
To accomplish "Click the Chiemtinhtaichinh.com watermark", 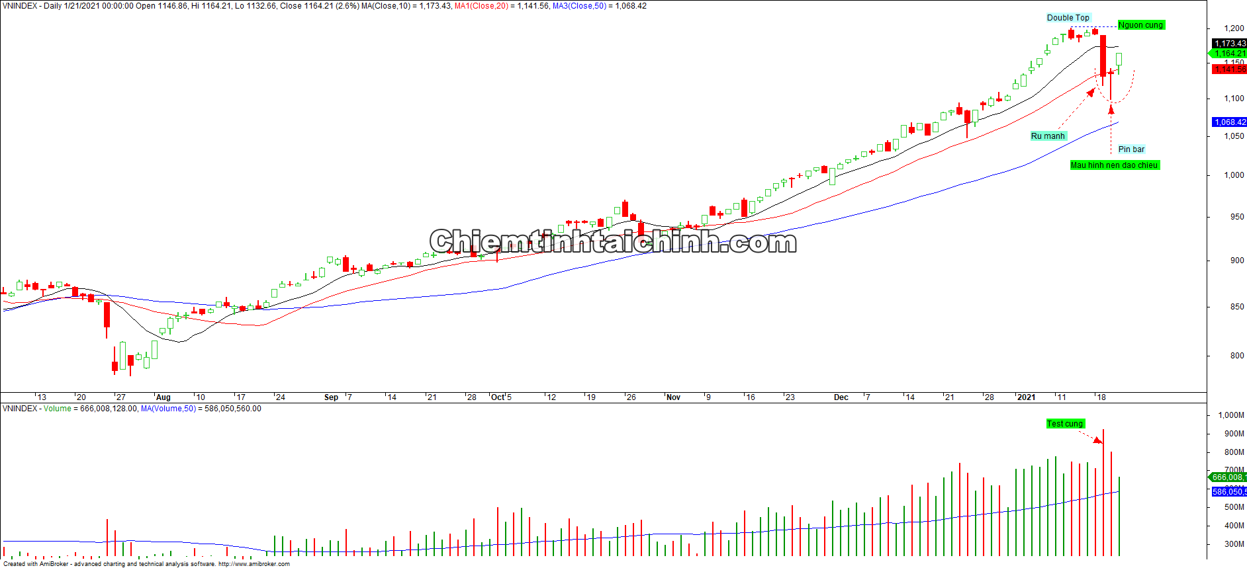I will point(612,242).
